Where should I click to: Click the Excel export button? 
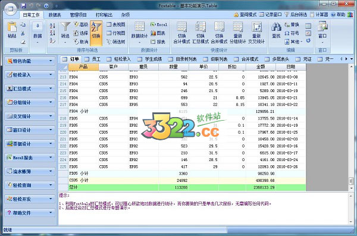pyautogui.click(x=159, y=24)
